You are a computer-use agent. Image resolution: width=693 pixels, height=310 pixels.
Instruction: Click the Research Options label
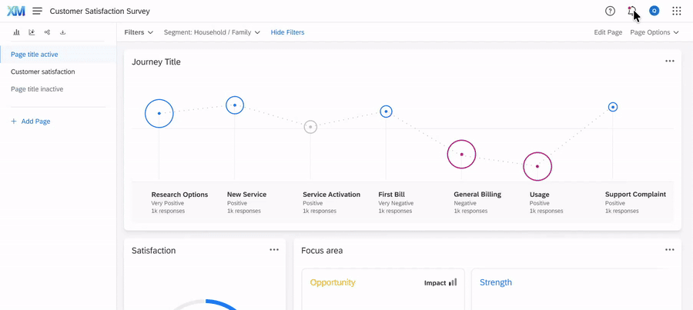[x=179, y=195]
